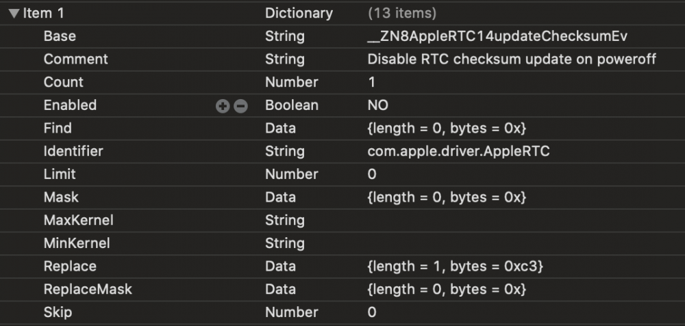Image resolution: width=685 pixels, height=326 pixels.
Task: Open the String type for Comment
Action: click(x=285, y=59)
